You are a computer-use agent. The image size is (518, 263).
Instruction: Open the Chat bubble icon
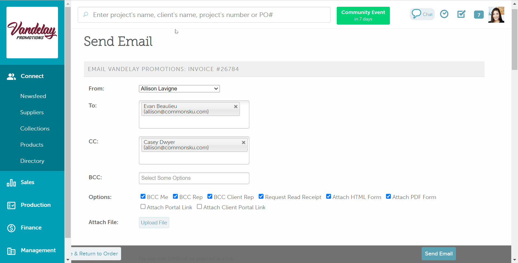(x=422, y=14)
